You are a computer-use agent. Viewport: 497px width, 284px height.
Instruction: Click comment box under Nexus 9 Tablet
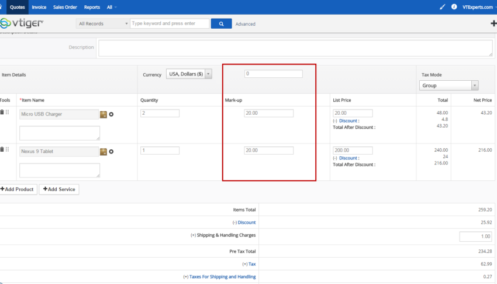pyautogui.click(x=60, y=170)
